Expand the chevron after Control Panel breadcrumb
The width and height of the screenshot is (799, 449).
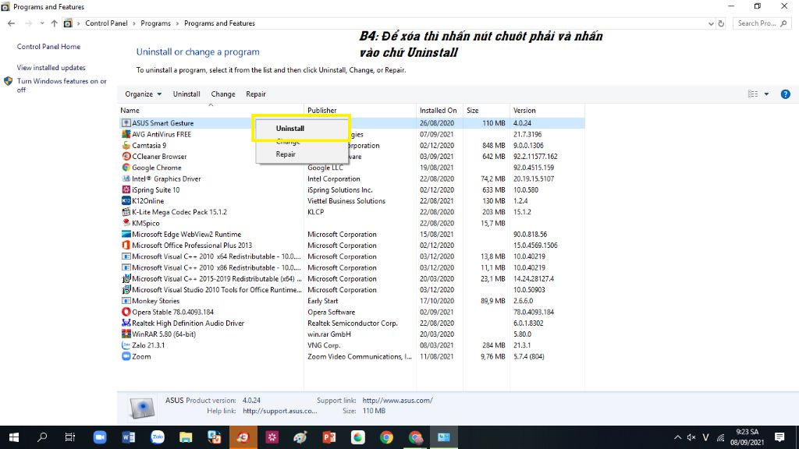(134, 23)
